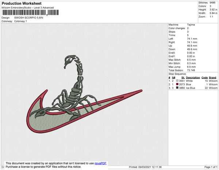This screenshot has width=219, height=170.
Task: Click the Up value 49.8 mm
Action: pos(192,46)
